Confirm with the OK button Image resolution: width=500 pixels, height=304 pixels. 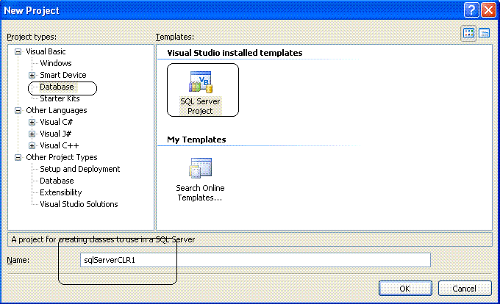point(405,289)
